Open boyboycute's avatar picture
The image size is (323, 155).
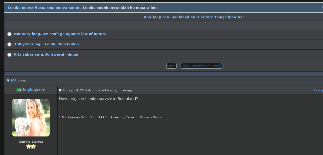[31, 118]
